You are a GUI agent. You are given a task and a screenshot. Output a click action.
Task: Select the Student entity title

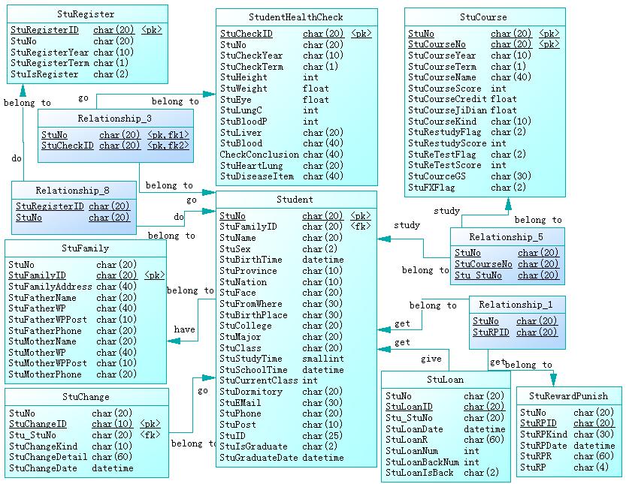pyautogui.click(x=295, y=200)
